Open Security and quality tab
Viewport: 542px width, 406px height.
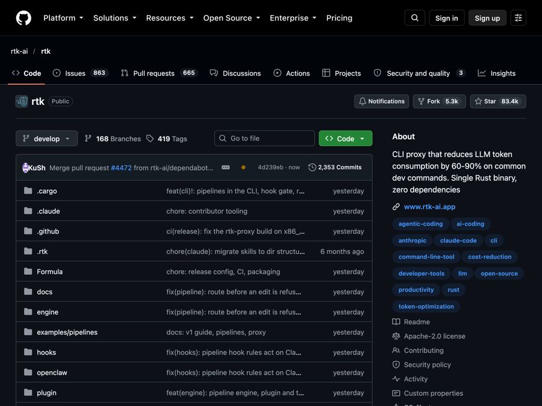point(420,73)
